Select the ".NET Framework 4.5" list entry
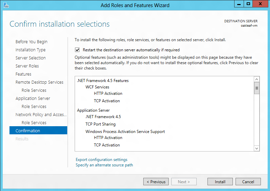270x191 pixels. click(x=103, y=117)
